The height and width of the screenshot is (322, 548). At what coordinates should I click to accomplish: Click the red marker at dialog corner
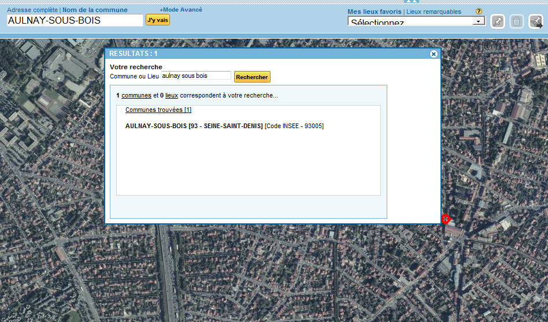coord(445,219)
